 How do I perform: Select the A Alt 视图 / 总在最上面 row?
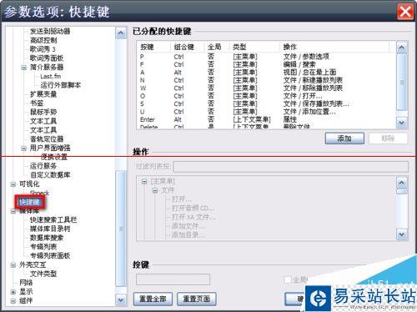[x=266, y=73]
